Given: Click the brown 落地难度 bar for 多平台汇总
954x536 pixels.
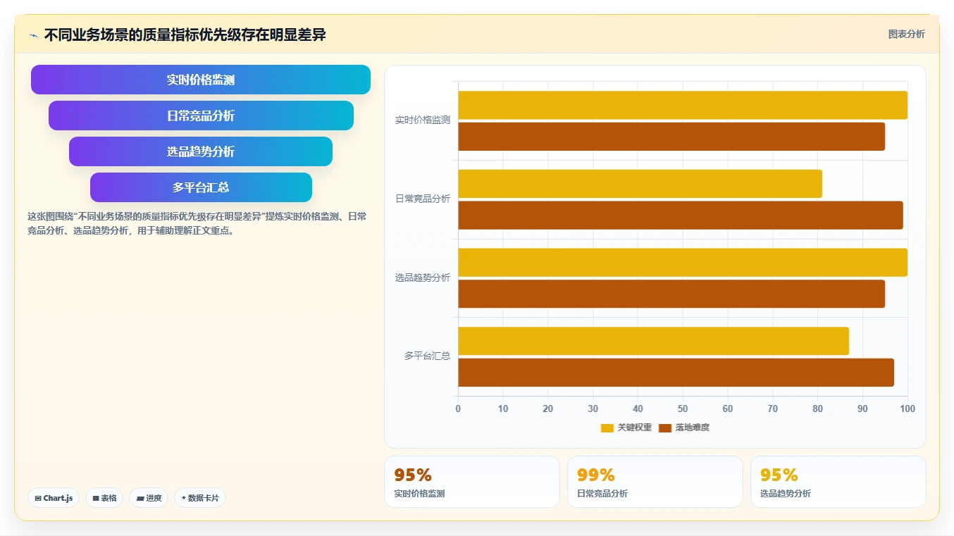Looking at the screenshot, I should pyautogui.click(x=676, y=373).
